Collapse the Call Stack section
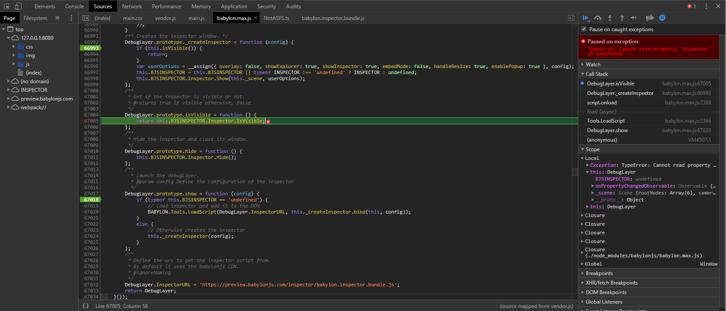This screenshot has width=726, height=311. [x=649, y=74]
